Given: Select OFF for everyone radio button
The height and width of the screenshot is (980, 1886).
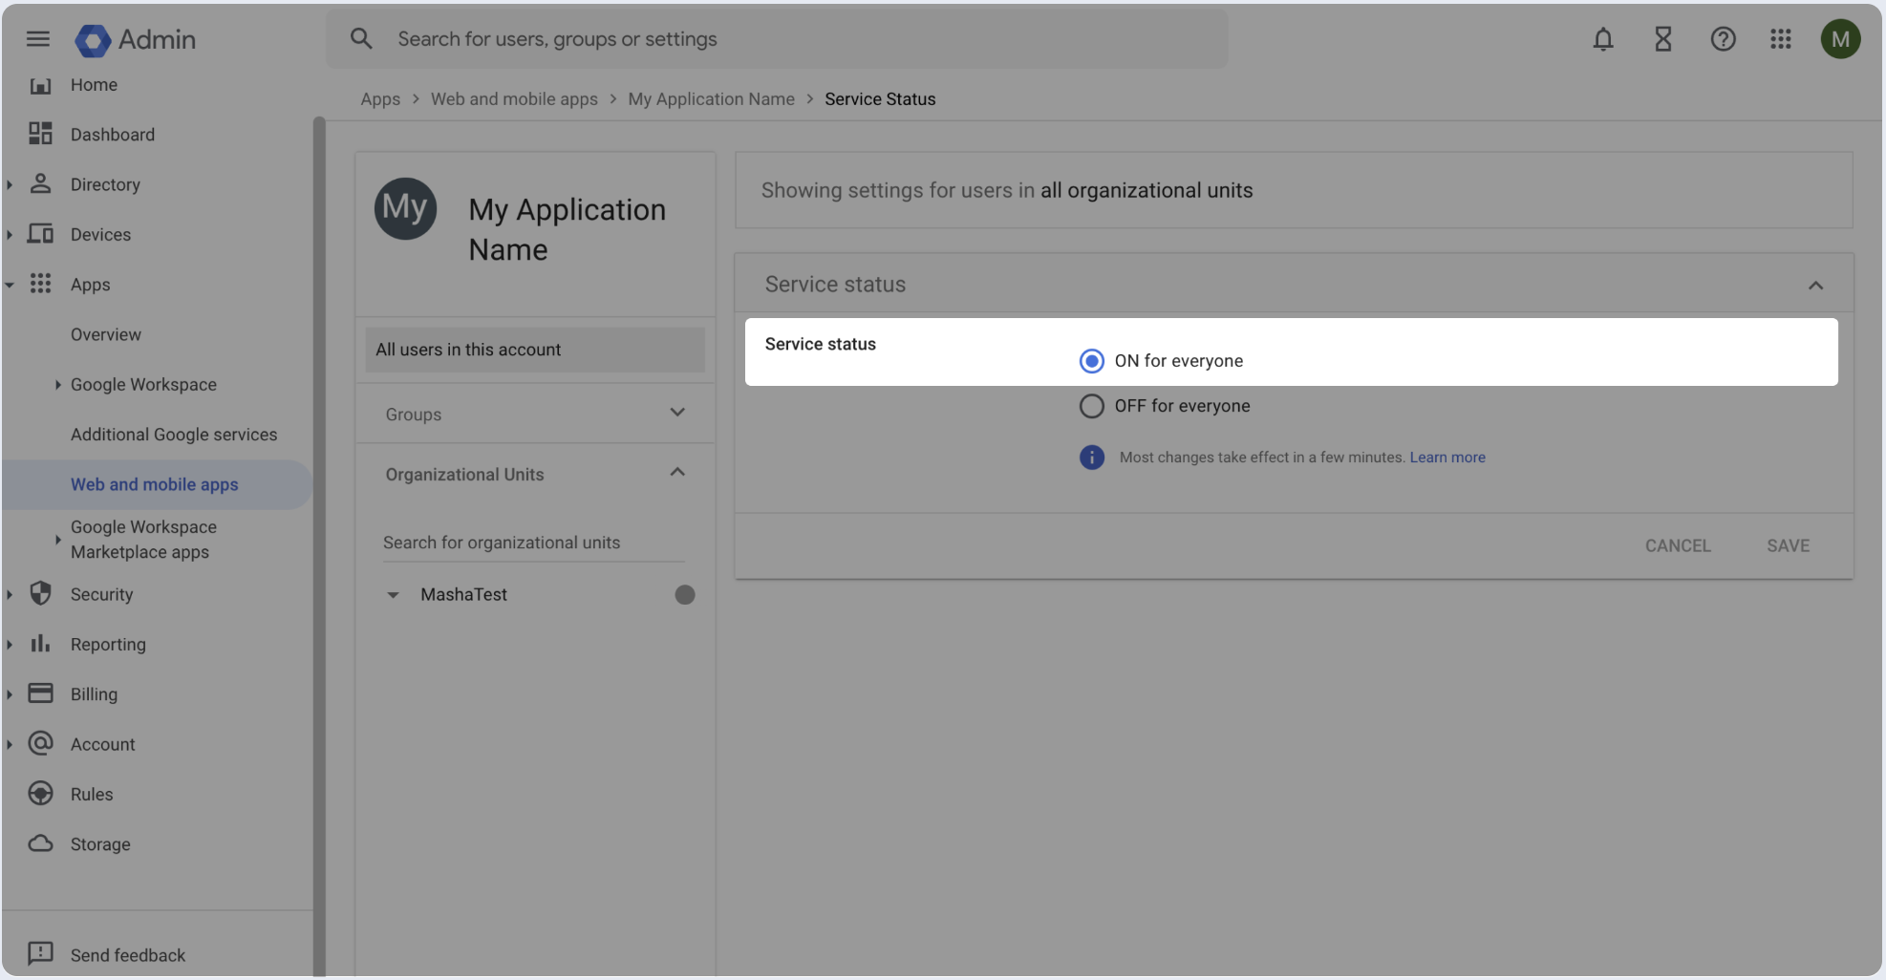Looking at the screenshot, I should pos(1091,406).
